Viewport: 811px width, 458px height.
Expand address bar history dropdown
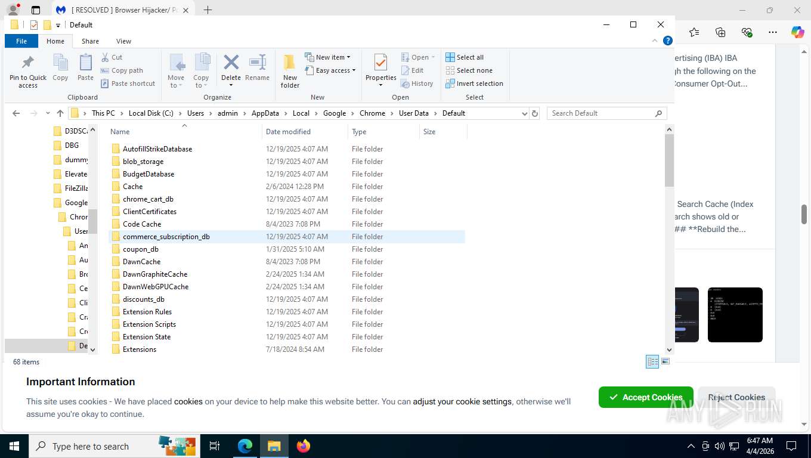(x=525, y=113)
